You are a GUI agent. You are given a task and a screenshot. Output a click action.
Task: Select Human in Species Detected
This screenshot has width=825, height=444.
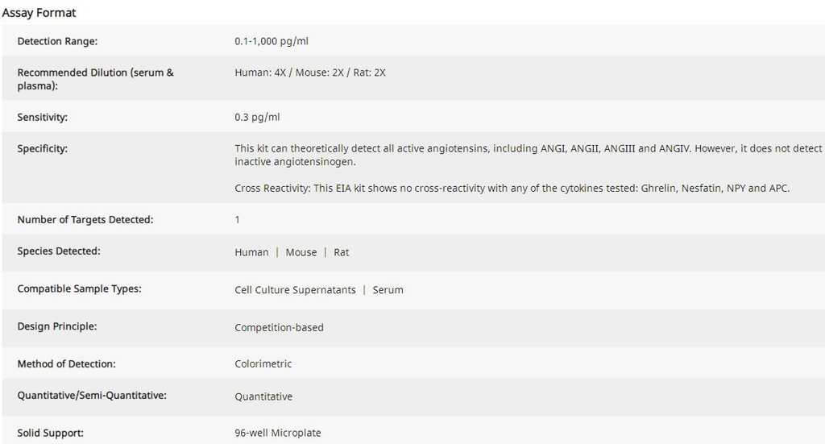point(251,252)
